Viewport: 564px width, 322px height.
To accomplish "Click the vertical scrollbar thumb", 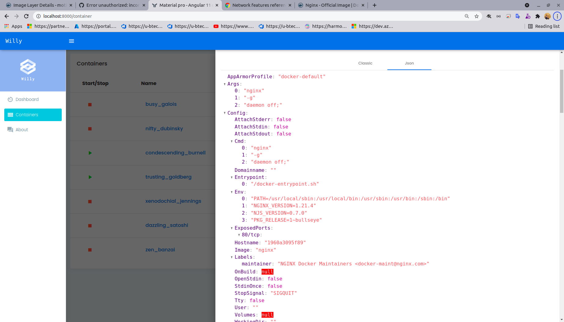I will [x=562, y=91].
